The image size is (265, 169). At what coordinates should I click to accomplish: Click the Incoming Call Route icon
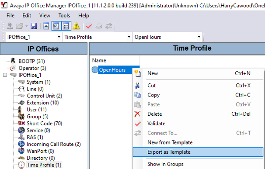(x=21, y=144)
